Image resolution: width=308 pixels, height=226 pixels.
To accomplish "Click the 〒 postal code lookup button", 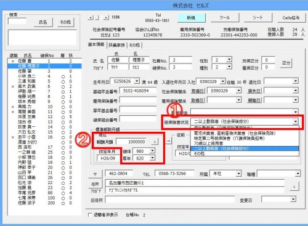I will [x=95, y=174].
